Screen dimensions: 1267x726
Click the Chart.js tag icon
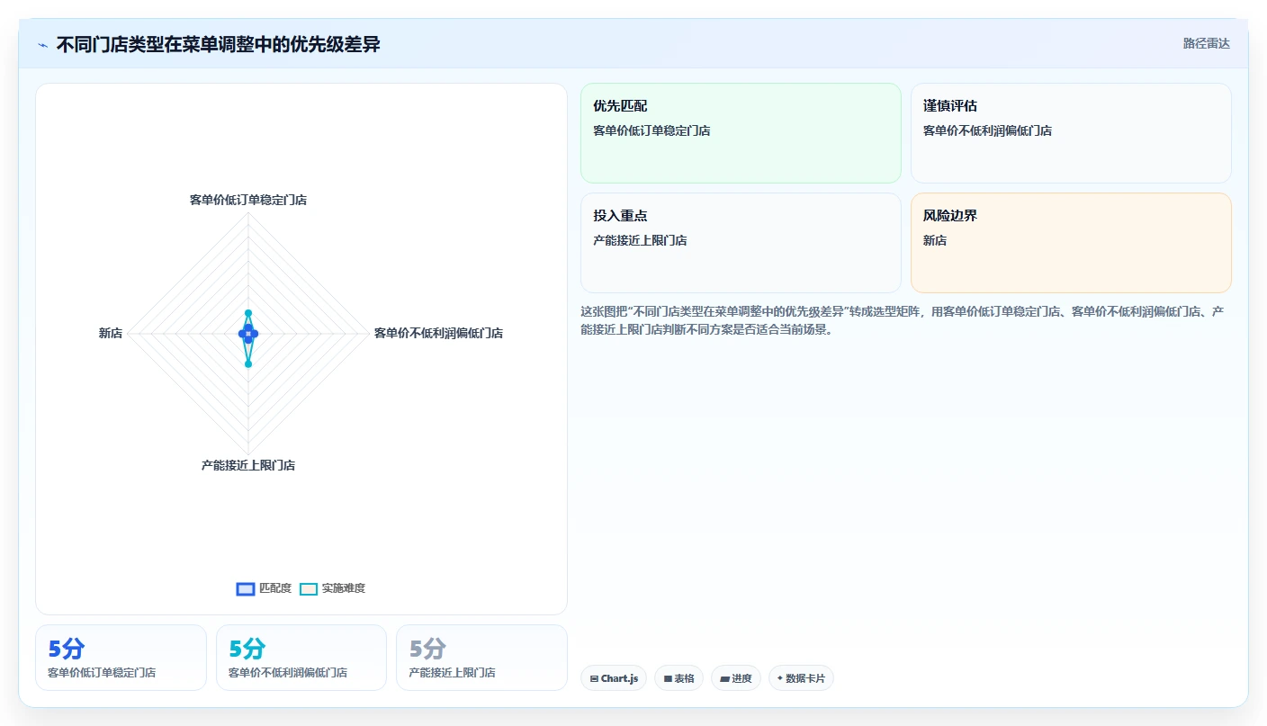point(594,678)
